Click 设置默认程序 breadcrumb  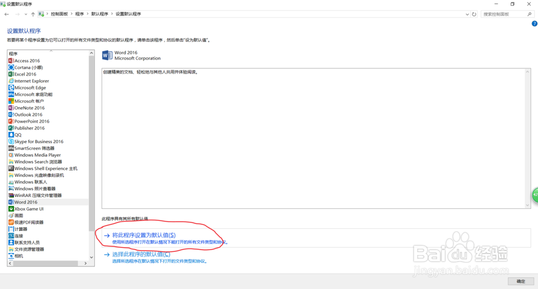tap(129, 14)
